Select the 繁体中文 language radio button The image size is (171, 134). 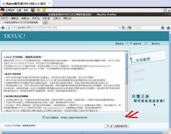[149, 43]
